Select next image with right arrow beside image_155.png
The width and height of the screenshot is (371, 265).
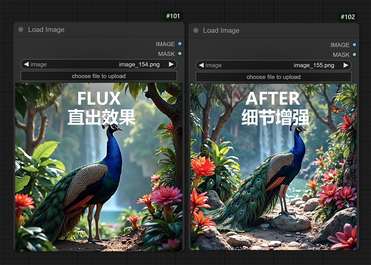(x=346, y=65)
